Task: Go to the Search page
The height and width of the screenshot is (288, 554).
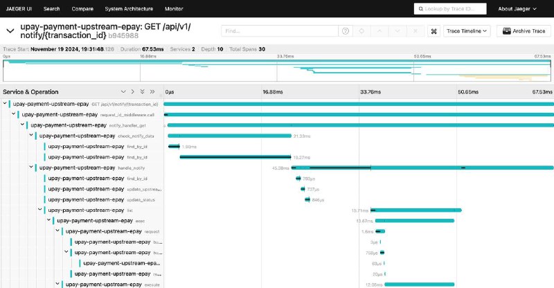Action: (51, 9)
